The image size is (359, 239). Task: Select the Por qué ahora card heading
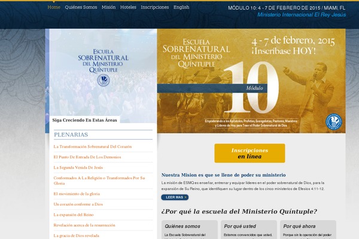pos(299,226)
